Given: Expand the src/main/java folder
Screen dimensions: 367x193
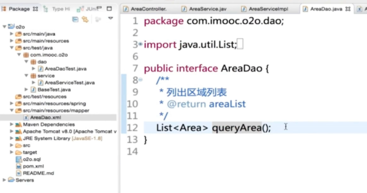Looking at the screenshot, I should (x=12, y=34).
